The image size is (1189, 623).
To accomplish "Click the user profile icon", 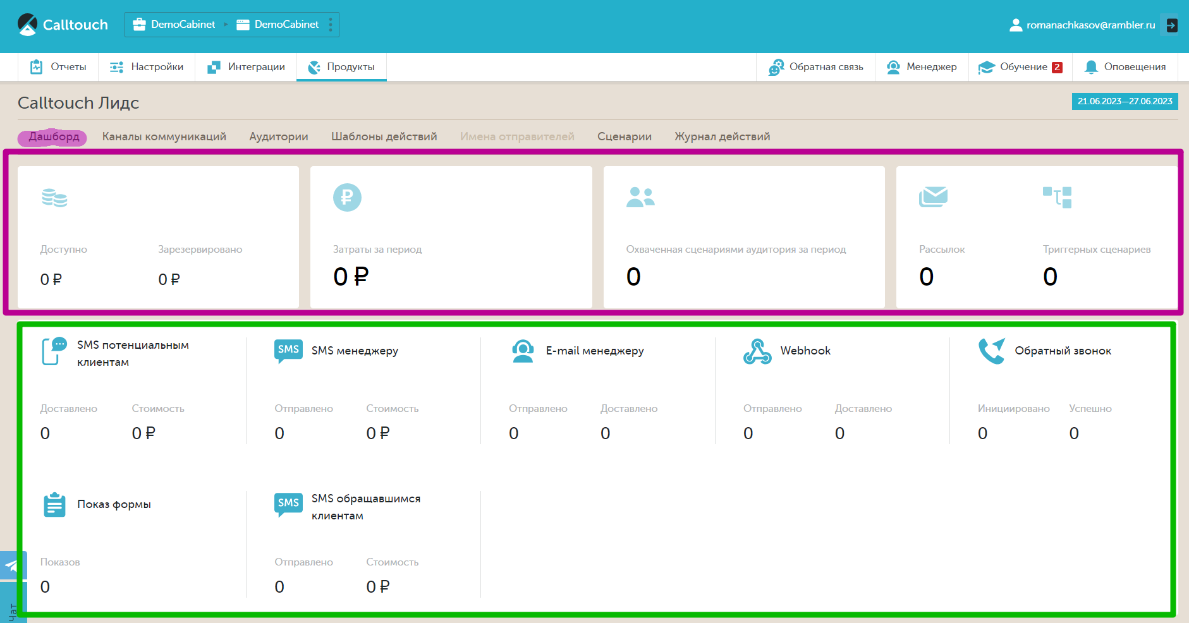I will point(1015,25).
